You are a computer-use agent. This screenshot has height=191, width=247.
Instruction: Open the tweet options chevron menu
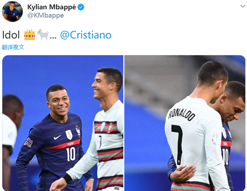[242, 6]
